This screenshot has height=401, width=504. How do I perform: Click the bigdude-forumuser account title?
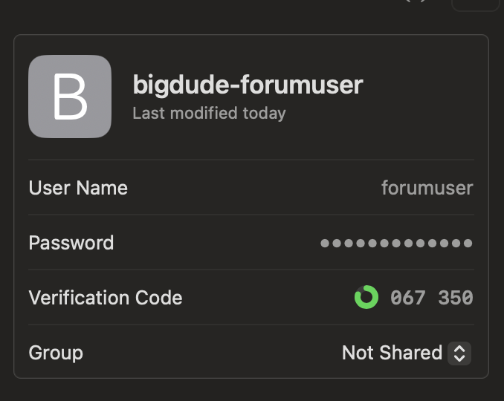click(x=248, y=85)
